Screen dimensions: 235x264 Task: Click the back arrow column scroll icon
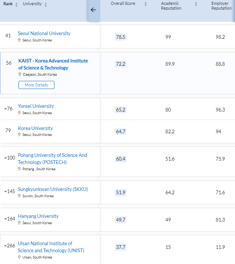[93, 10]
